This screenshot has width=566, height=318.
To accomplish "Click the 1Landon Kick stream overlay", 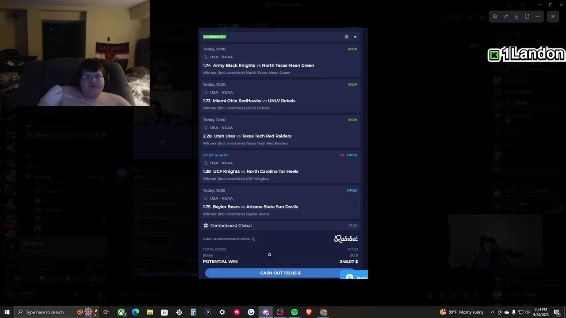I will tap(526, 54).
